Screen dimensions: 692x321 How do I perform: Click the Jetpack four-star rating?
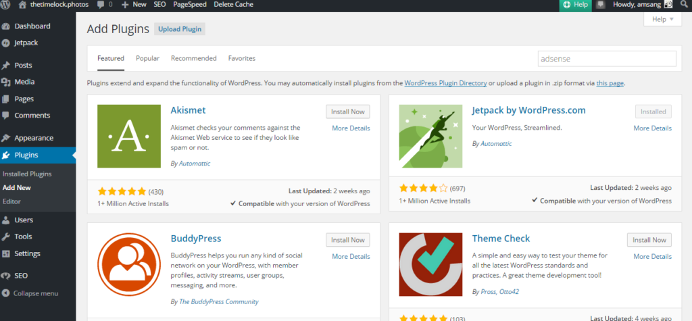point(423,189)
